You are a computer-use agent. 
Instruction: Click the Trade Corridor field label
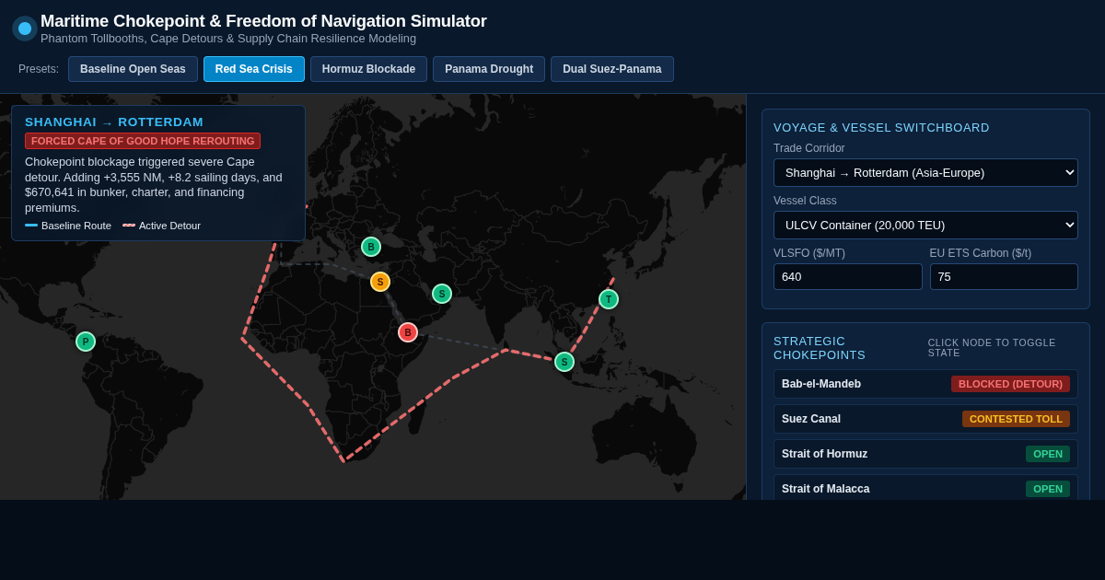(809, 148)
